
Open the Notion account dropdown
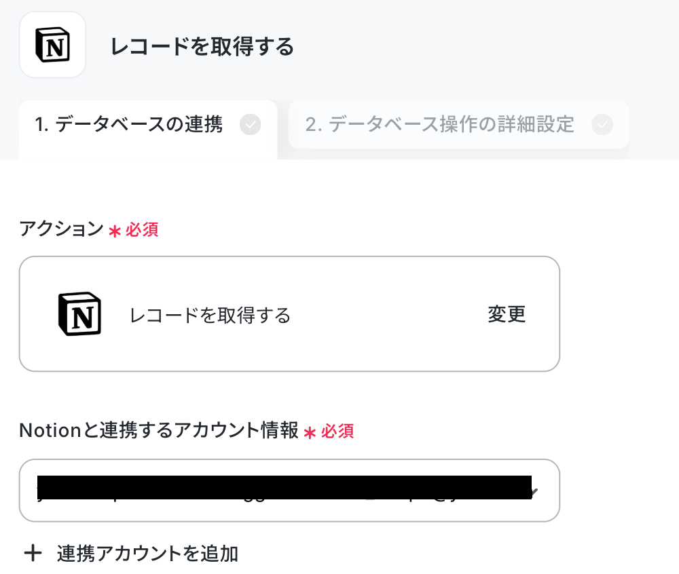[x=289, y=491]
